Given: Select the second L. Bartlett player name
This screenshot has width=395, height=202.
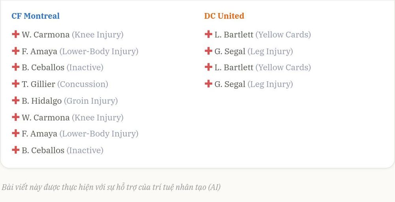Looking at the screenshot, I should [234, 67].
